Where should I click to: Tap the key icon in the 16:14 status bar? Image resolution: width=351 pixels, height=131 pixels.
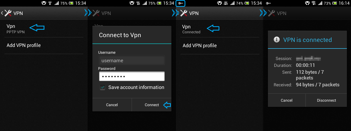point(268,3)
